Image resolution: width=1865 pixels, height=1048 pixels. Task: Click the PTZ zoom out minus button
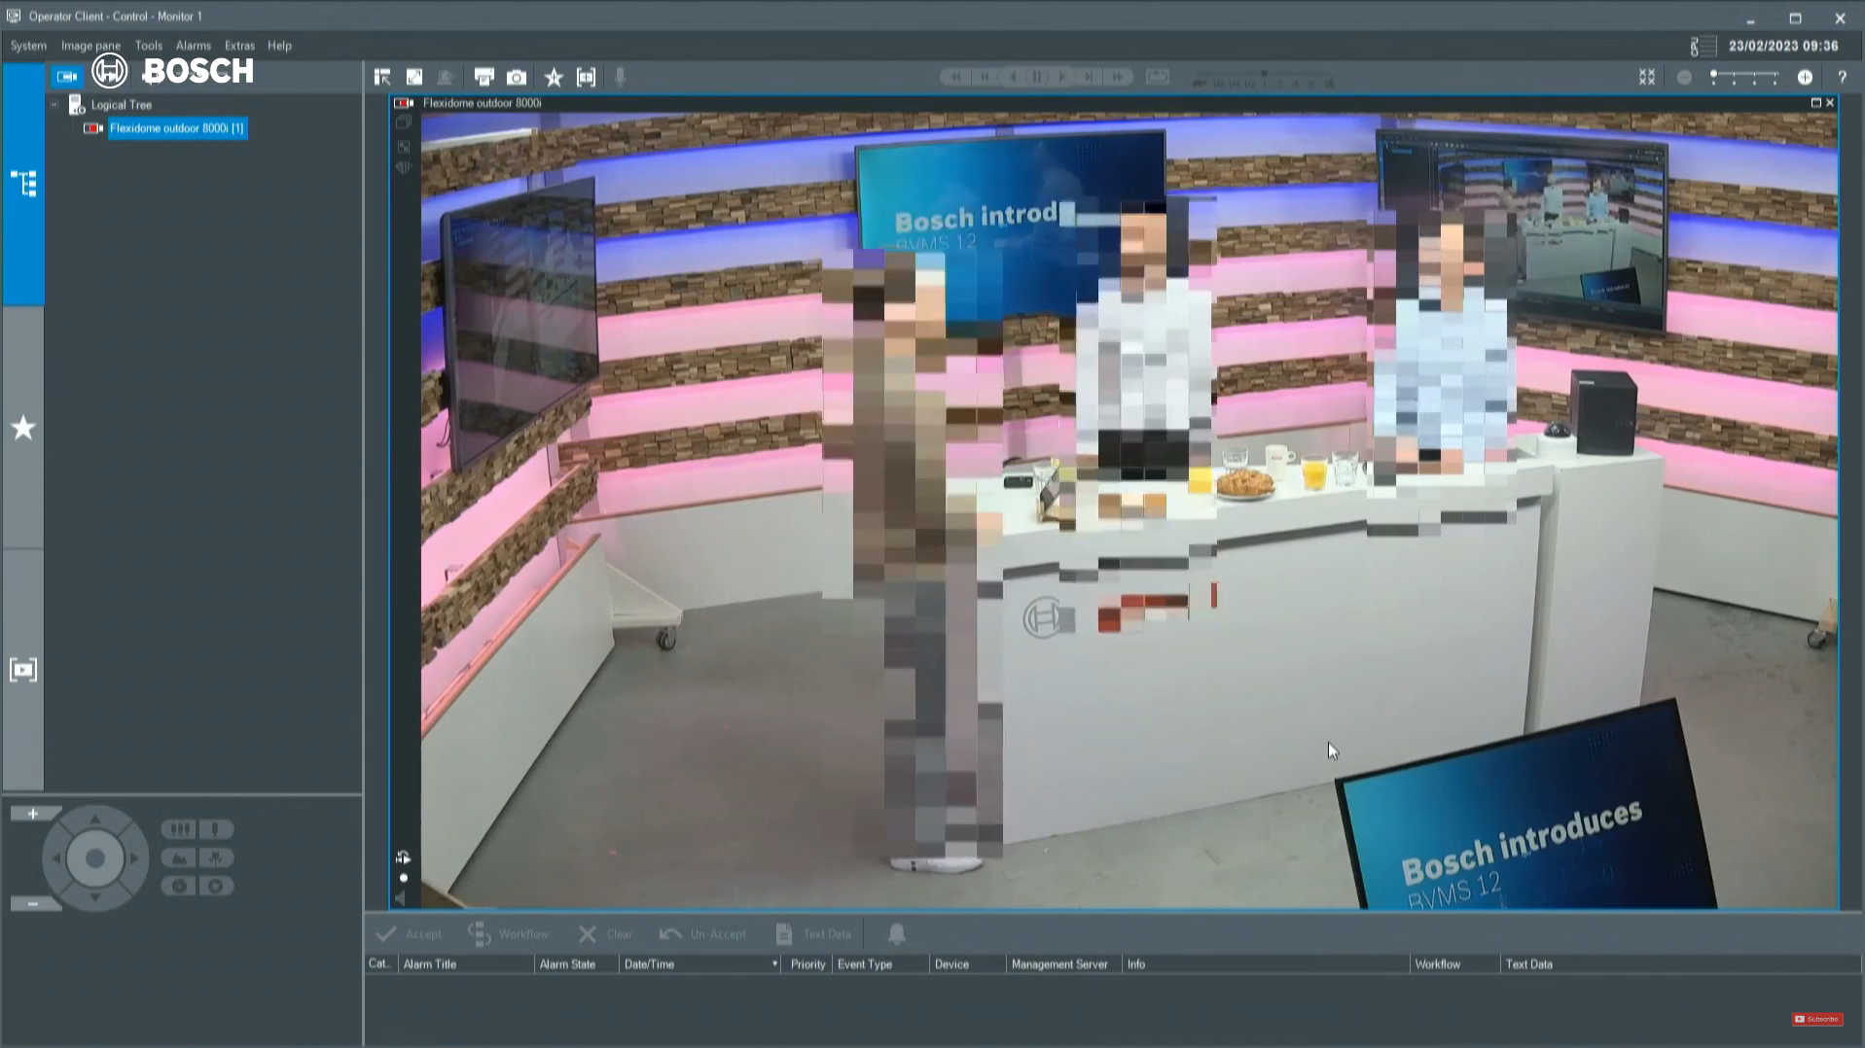coord(33,904)
